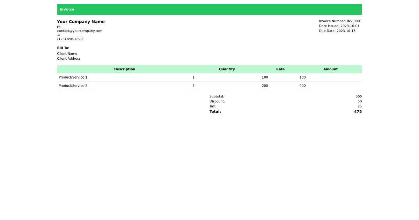Screen dimensions: 419x220
Task: Click the Subtotal value 500
Action: (x=358, y=96)
